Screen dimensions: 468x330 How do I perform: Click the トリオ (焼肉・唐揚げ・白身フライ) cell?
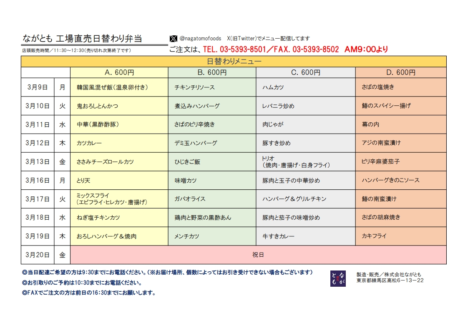pyautogui.click(x=306, y=162)
